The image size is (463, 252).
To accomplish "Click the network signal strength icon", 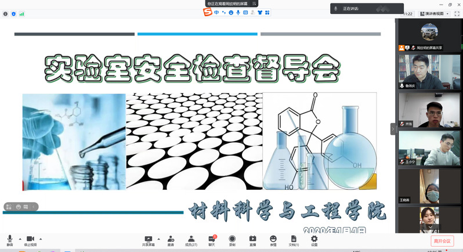I will (x=22, y=13).
